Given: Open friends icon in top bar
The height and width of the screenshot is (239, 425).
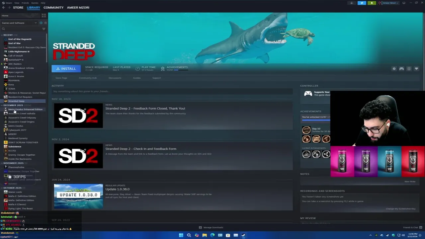Looking at the screenshot, I should (352, 3).
